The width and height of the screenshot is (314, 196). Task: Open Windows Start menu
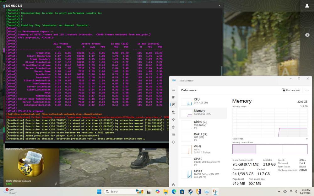[99, 192]
